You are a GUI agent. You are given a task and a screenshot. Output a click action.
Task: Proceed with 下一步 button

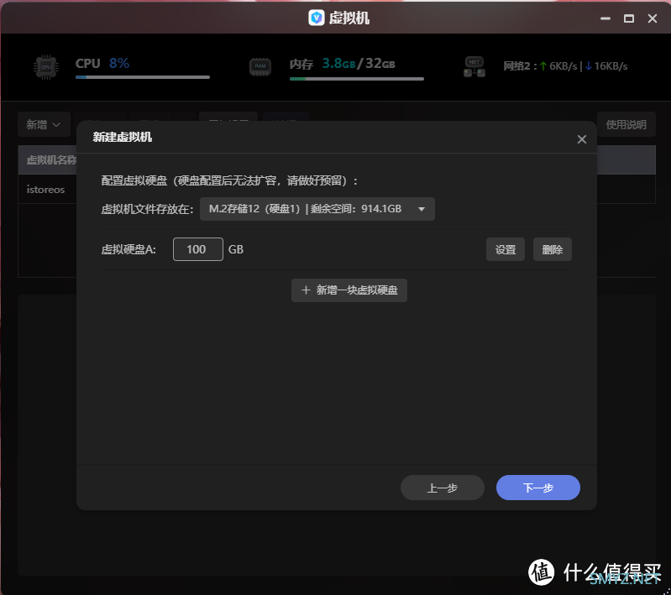(538, 488)
